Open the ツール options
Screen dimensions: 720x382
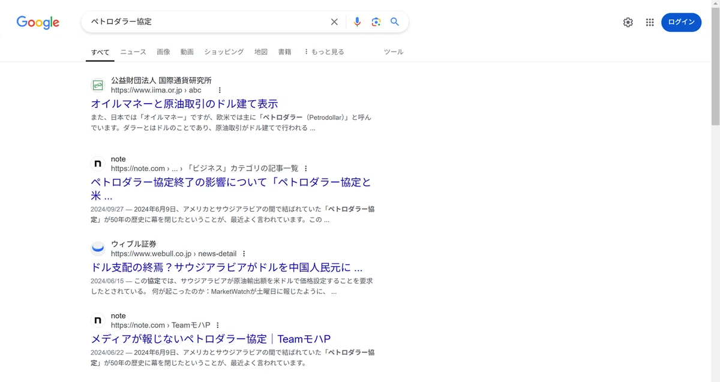point(394,52)
